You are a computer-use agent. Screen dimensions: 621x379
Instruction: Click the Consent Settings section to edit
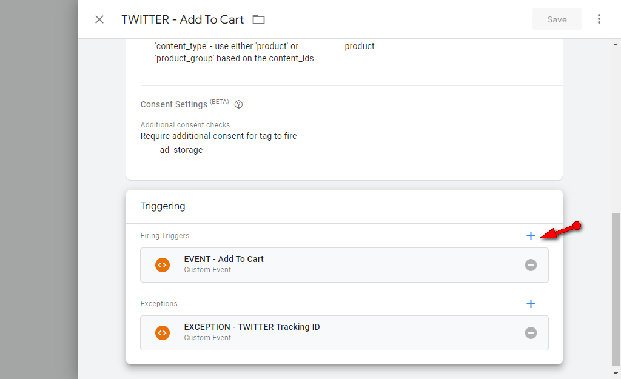(174, 104)
